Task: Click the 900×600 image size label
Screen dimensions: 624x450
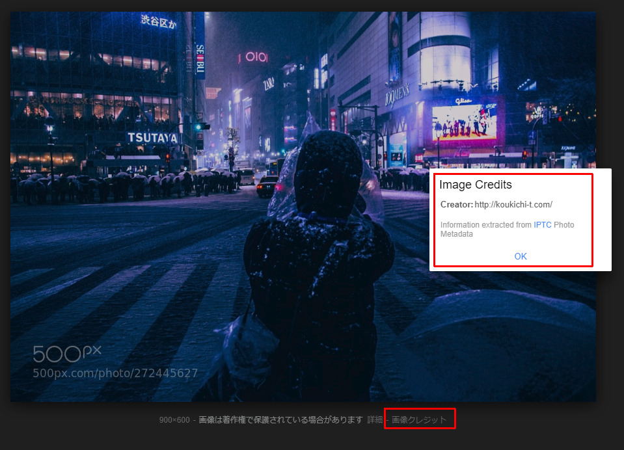Action: pos(173,419)
